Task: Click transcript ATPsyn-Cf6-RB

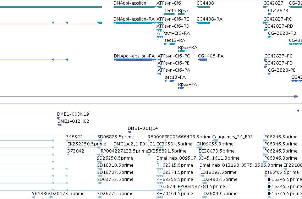Action: [172, 26]
